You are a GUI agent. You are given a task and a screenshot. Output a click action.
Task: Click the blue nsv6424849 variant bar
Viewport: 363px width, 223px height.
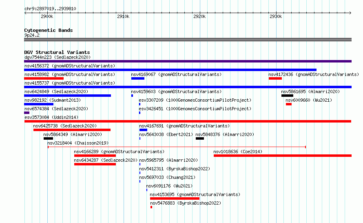click(67, 96)
